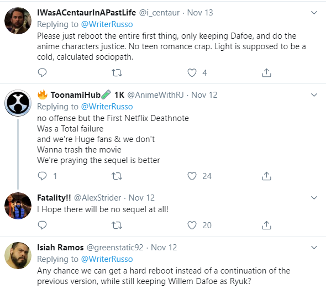Image resolution: width=326 pixels, height=289 pixels.
Task: Retweet the i_centaur reboot tweet
Action: point(117,73)
